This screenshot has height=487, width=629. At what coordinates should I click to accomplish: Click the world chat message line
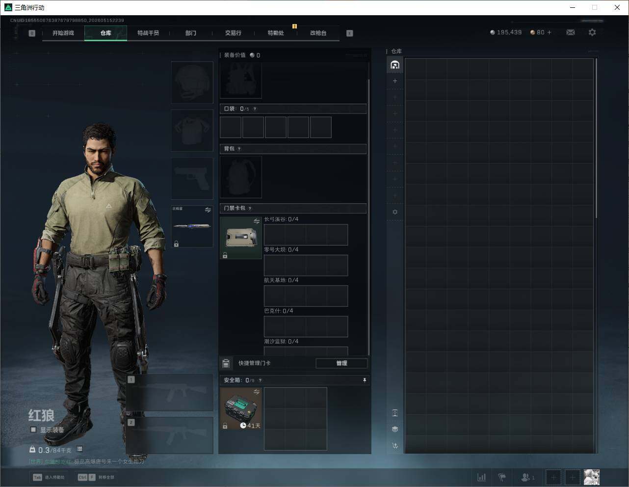click(x=86, y=461)
